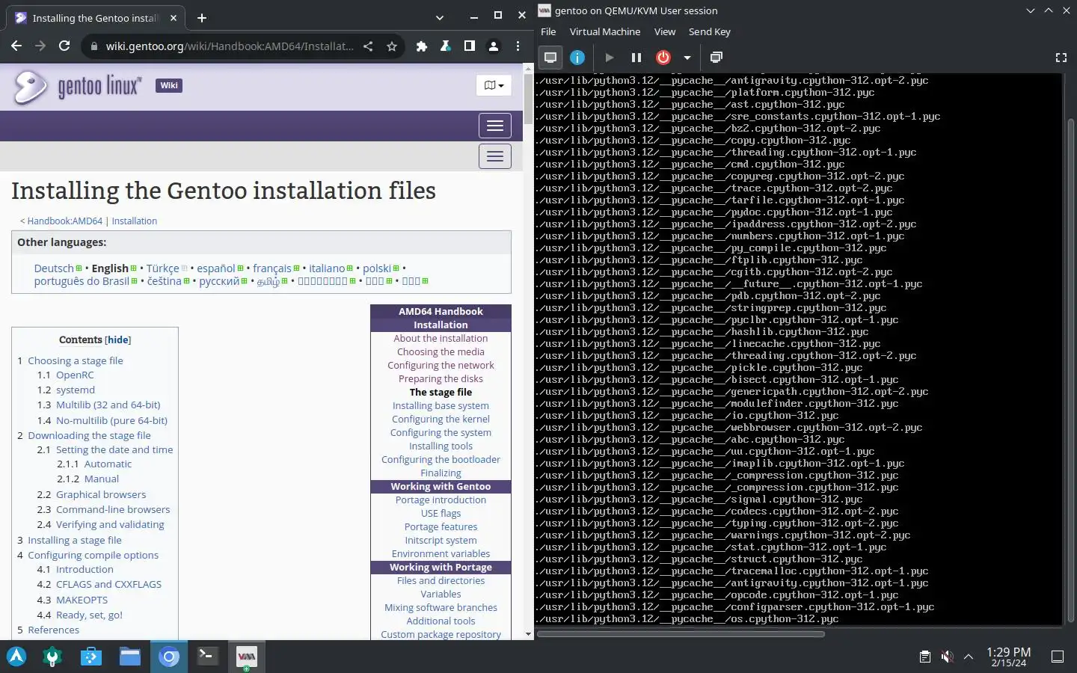The width and height of the screenshot is (1077, 673).
Task: Switch the VM viewer to fullscreen
Action: pos(1061,58)
